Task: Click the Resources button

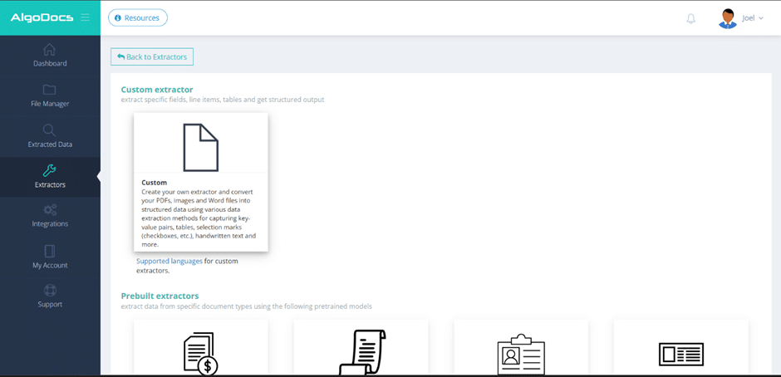Action: coord(138,17)
